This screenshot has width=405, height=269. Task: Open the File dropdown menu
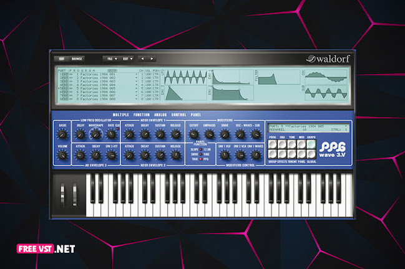point(112,59)
